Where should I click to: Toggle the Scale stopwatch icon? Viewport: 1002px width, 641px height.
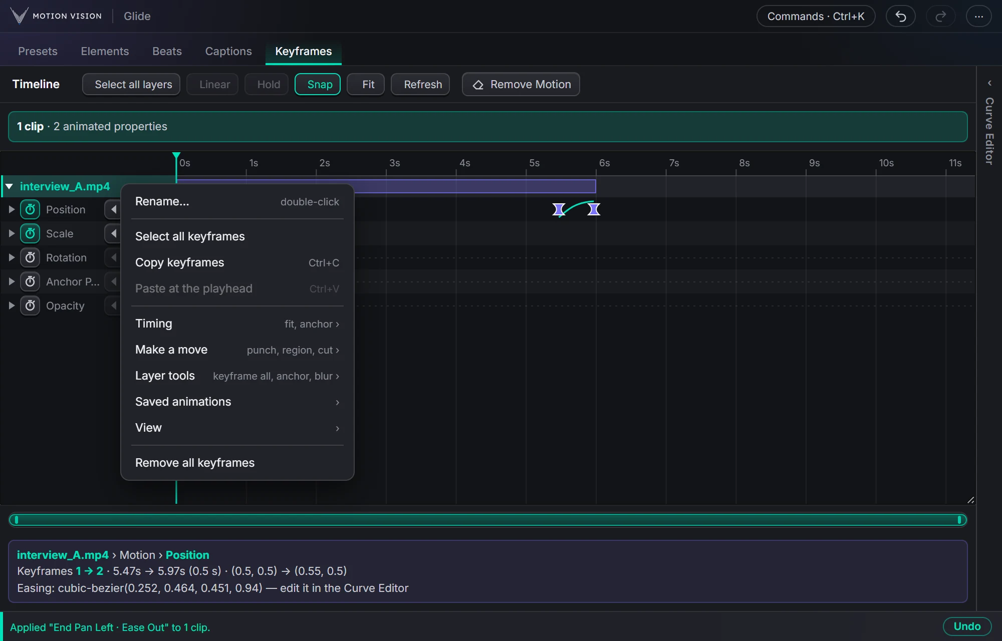click(x=30, y=233)
